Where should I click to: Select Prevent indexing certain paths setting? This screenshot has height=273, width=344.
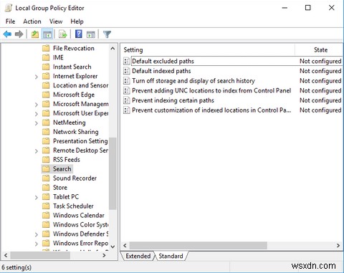[x=173, y=100]
